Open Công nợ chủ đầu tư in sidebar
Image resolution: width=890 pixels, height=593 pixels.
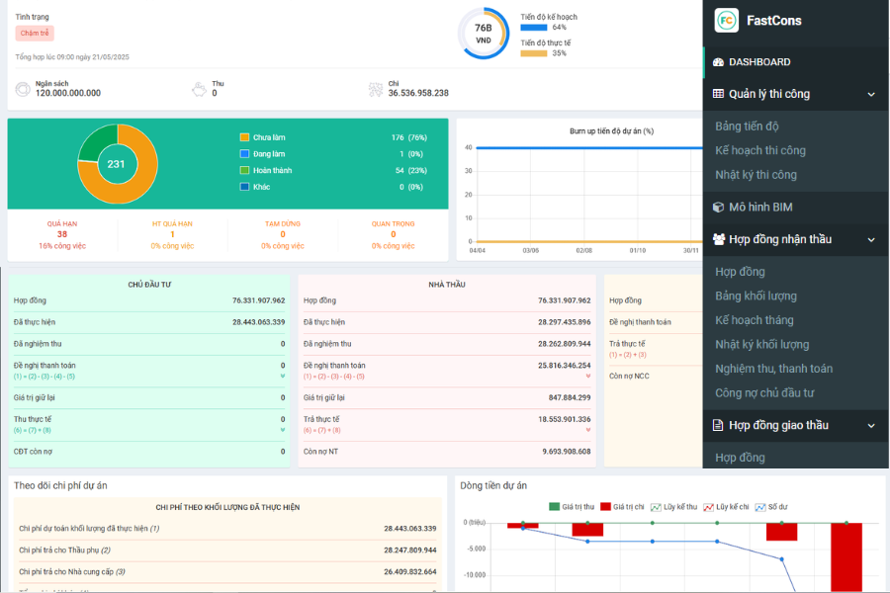coord(764,392)
